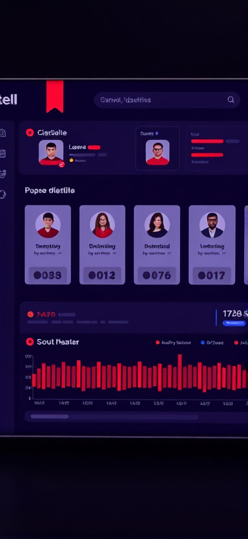Click the magnifier icon in search bar
The height and width of the screenshot is (539, 248).
(231, 100)
